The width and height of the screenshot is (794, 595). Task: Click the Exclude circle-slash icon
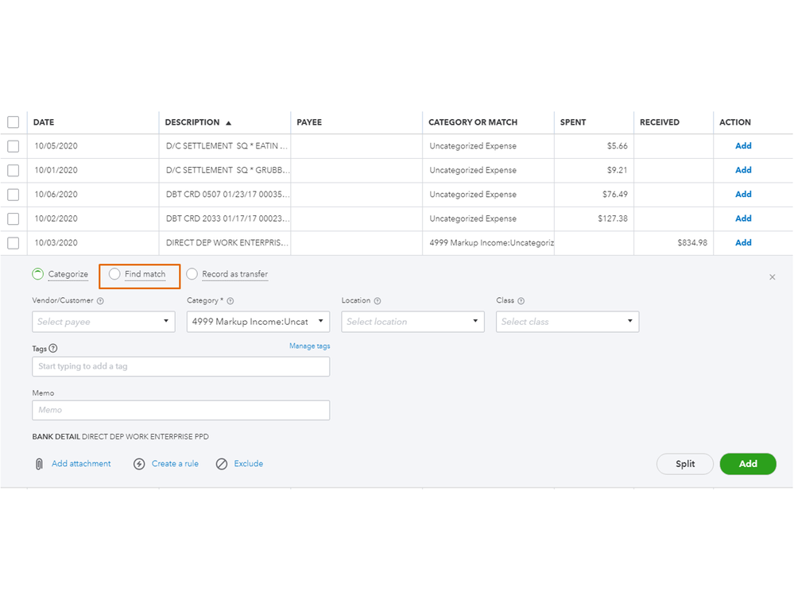[222, 464]
